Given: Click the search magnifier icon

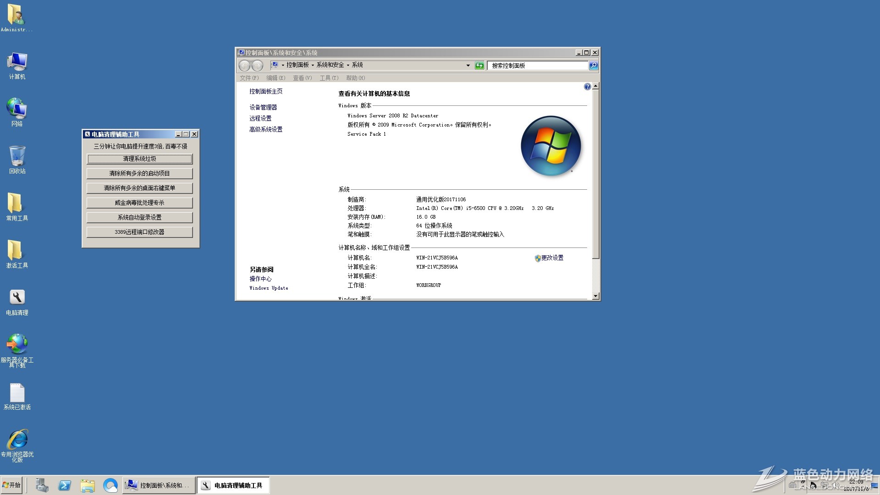Looking at the screenshot, I should (594, 66).
